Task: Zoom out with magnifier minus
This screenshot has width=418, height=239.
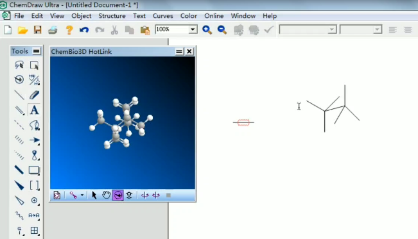Action: [x=222, y=30]
